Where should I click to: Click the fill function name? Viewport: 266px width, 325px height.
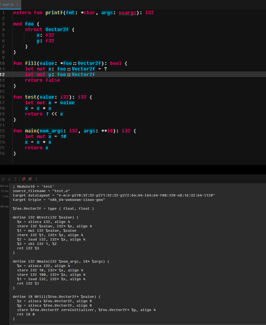tap(31, 63)
